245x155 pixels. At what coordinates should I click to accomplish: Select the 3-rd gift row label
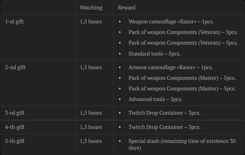(15, 113)
